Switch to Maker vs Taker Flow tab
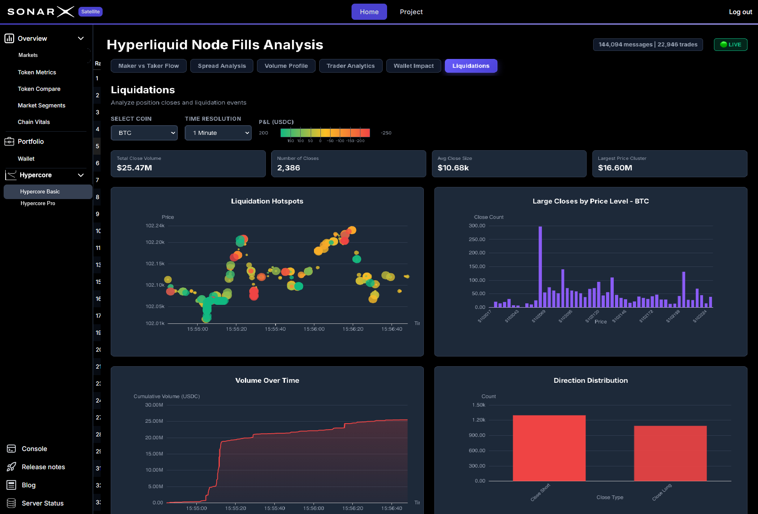Screen dimensions: 758x514 149,66
